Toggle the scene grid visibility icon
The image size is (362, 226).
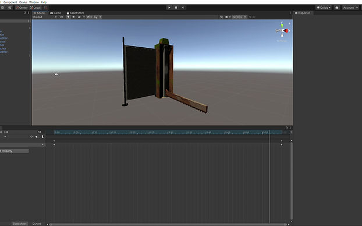[95, 17]
